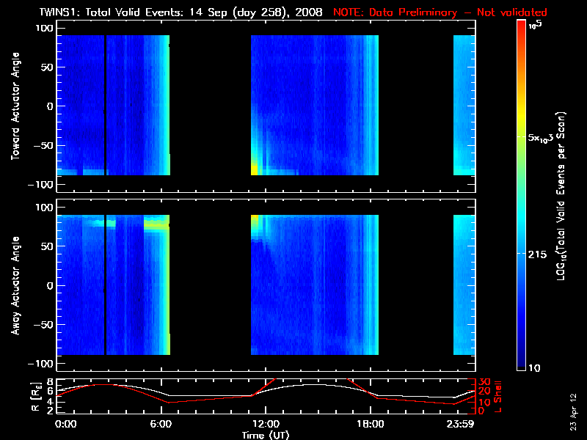Click the '-100' tick on Toward Actuator axis
The height and width of the screenshot is (440, 587).
click(x=41, y=185)
